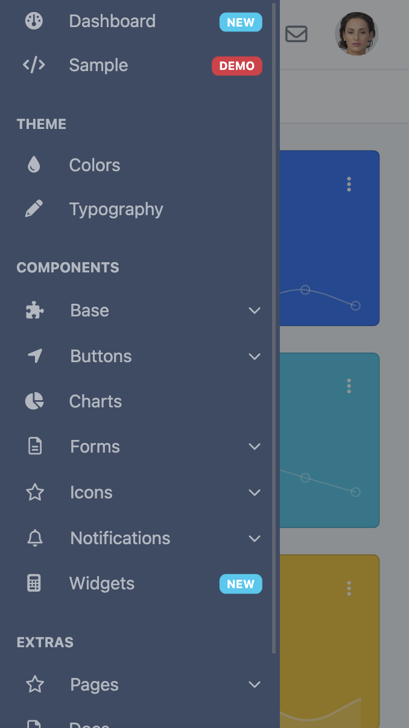The height and width of the screenshot is (728, 409).
Task: Select the Base puzzle-piece icon
Action: click(x=34, y=310)
